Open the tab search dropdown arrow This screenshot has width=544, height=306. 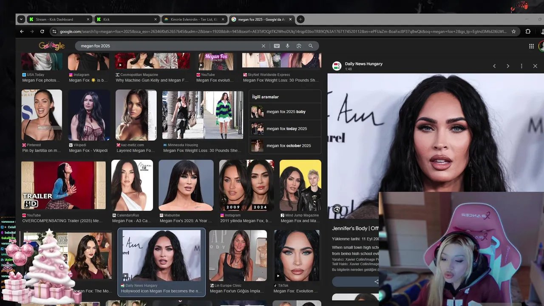21,19
